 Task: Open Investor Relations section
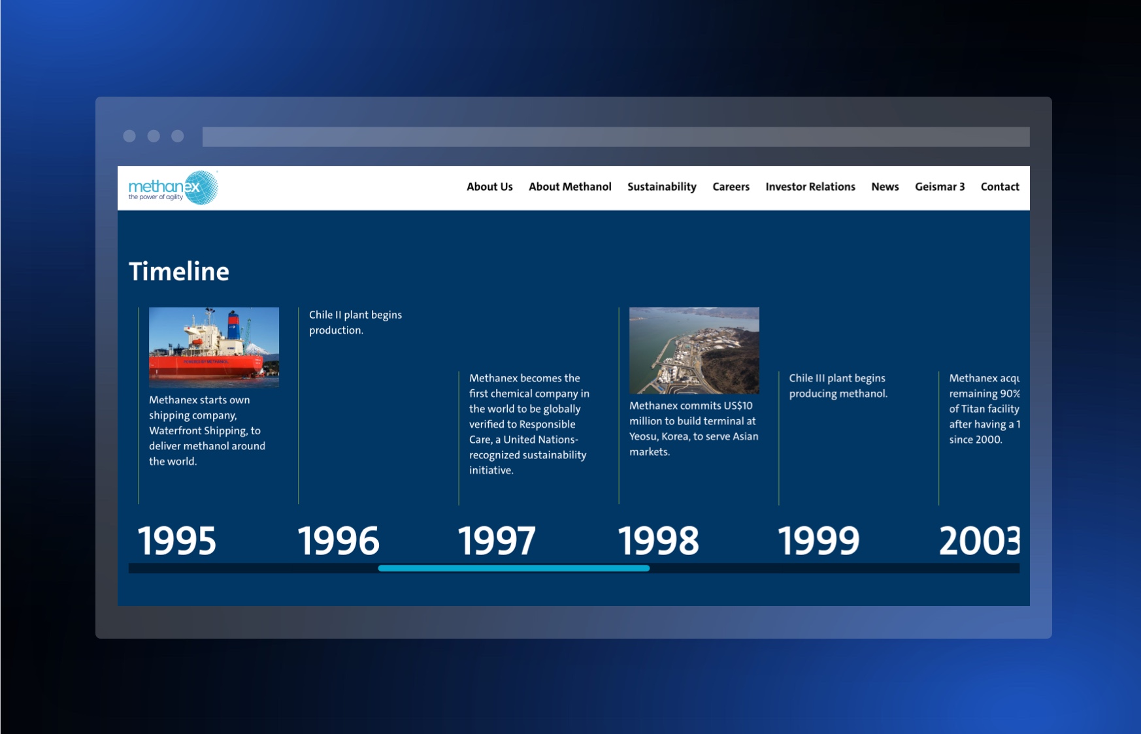[x=810, y=187]
